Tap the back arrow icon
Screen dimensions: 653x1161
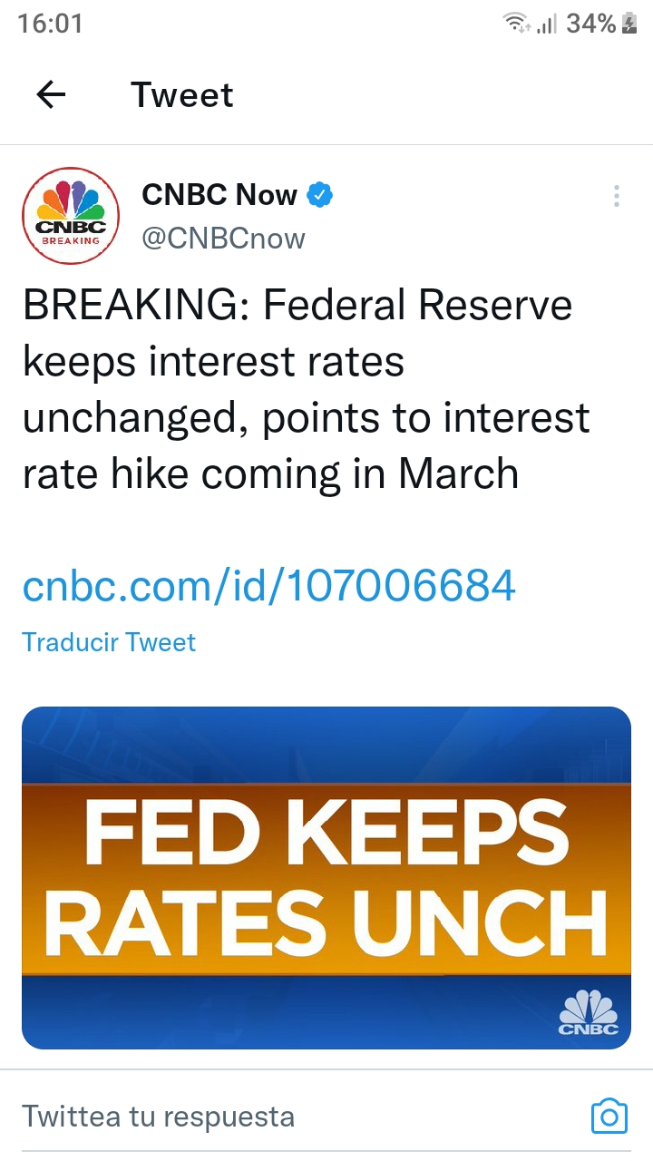[x=51, y=94]
